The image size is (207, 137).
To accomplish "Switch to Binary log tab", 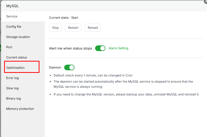I will click(x=23, y=98).
